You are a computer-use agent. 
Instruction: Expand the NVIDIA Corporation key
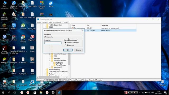pos(45,25)
